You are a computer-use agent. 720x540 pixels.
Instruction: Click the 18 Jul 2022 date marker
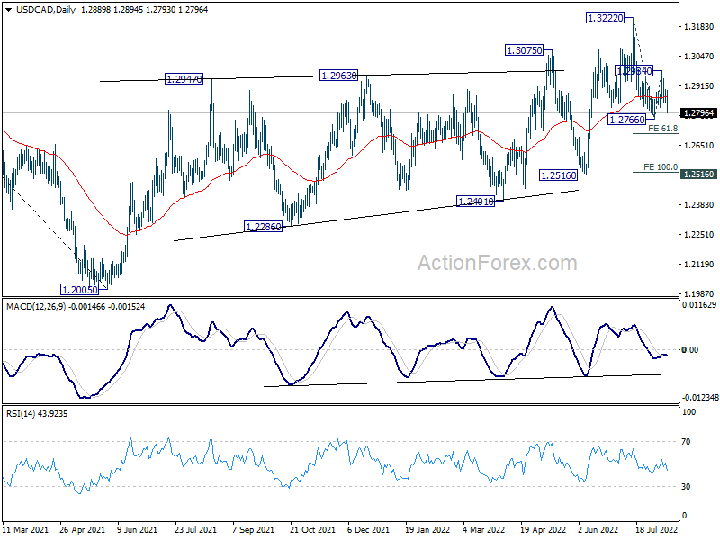[x=657, y=529]
